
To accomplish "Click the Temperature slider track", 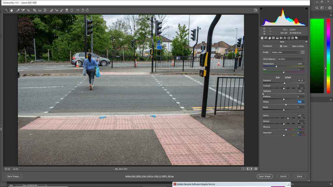I will tap(284, 66).
